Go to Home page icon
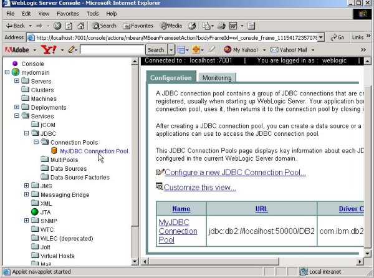Viewport: 374px width, 278px height. (80, 26)
